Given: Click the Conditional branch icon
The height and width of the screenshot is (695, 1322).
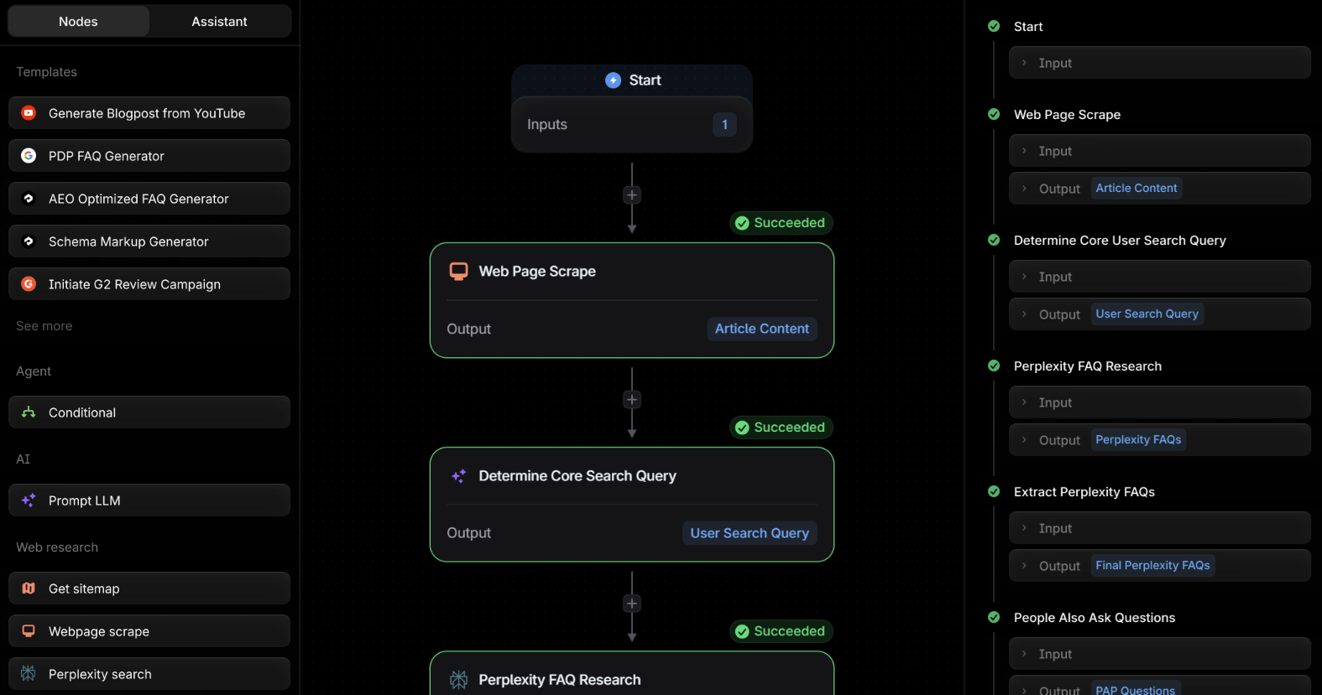Looking at the screenshot, I should tap(29, 412).
